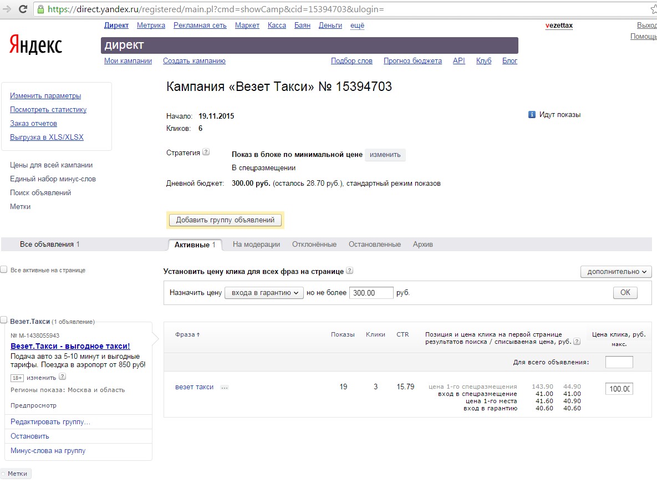Open the Клуб link

pos(483,61)
